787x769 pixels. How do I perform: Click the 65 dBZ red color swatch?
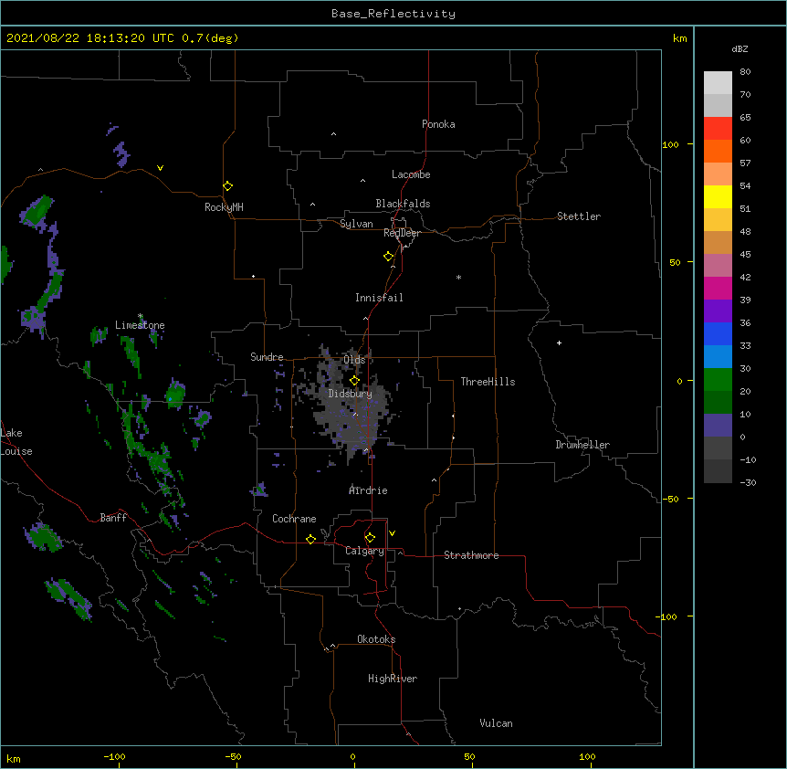718,128
